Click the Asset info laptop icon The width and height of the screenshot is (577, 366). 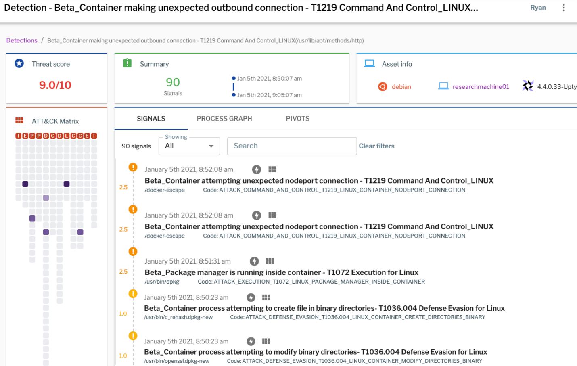369,63
